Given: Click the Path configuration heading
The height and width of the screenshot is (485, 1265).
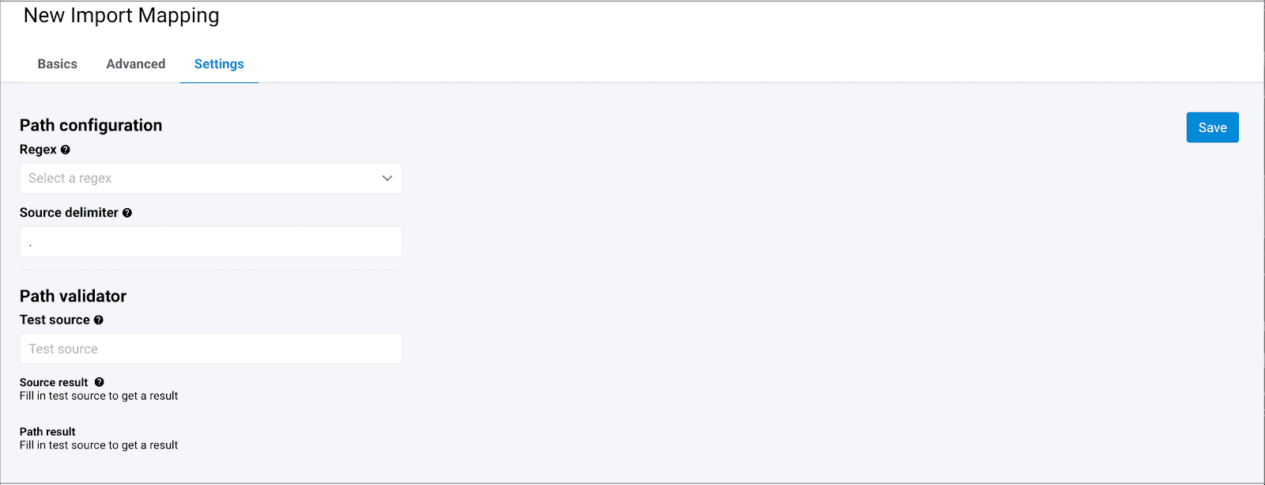Looking at the screenshot, I should pyautogui.click(x=91, y=125).
